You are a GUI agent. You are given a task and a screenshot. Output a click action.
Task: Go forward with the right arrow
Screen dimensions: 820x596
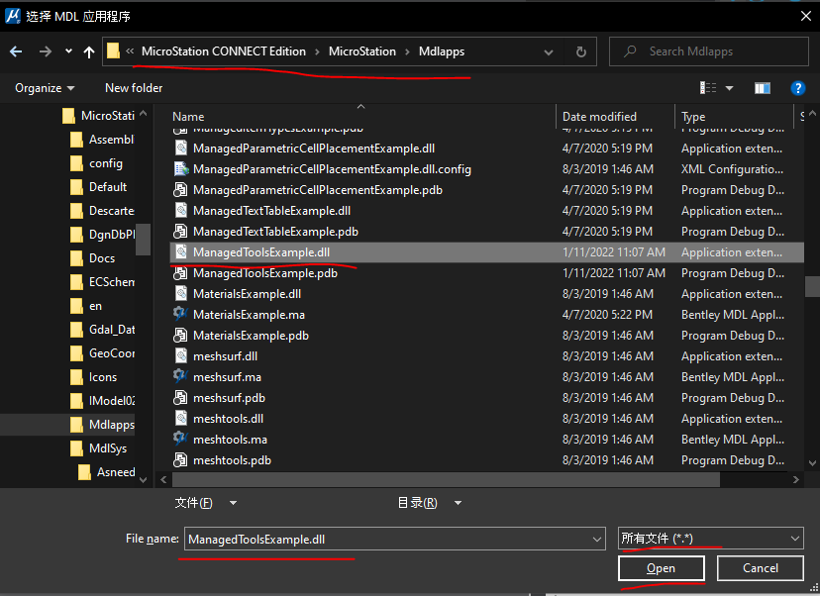pyautogui.click(x=46, y=51)
